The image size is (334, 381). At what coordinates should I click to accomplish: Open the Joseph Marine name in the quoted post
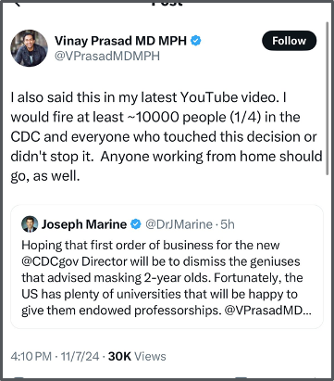click(x=84, y=224)
